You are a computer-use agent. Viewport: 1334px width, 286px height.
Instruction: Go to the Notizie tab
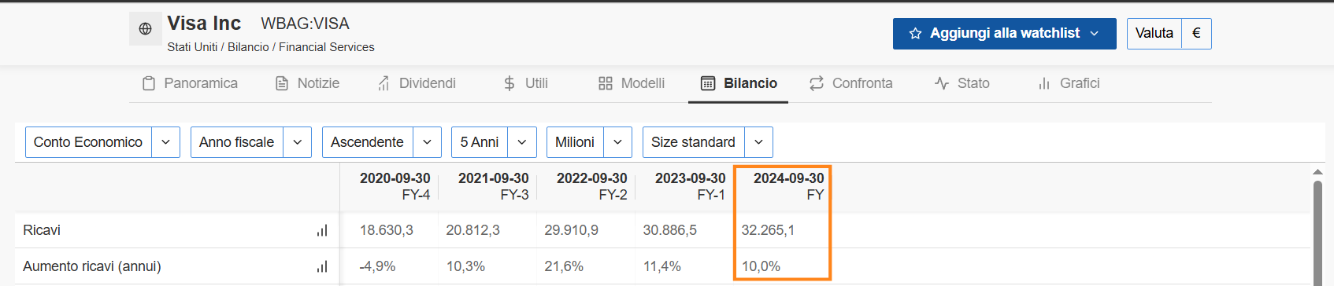pos(307,83)
